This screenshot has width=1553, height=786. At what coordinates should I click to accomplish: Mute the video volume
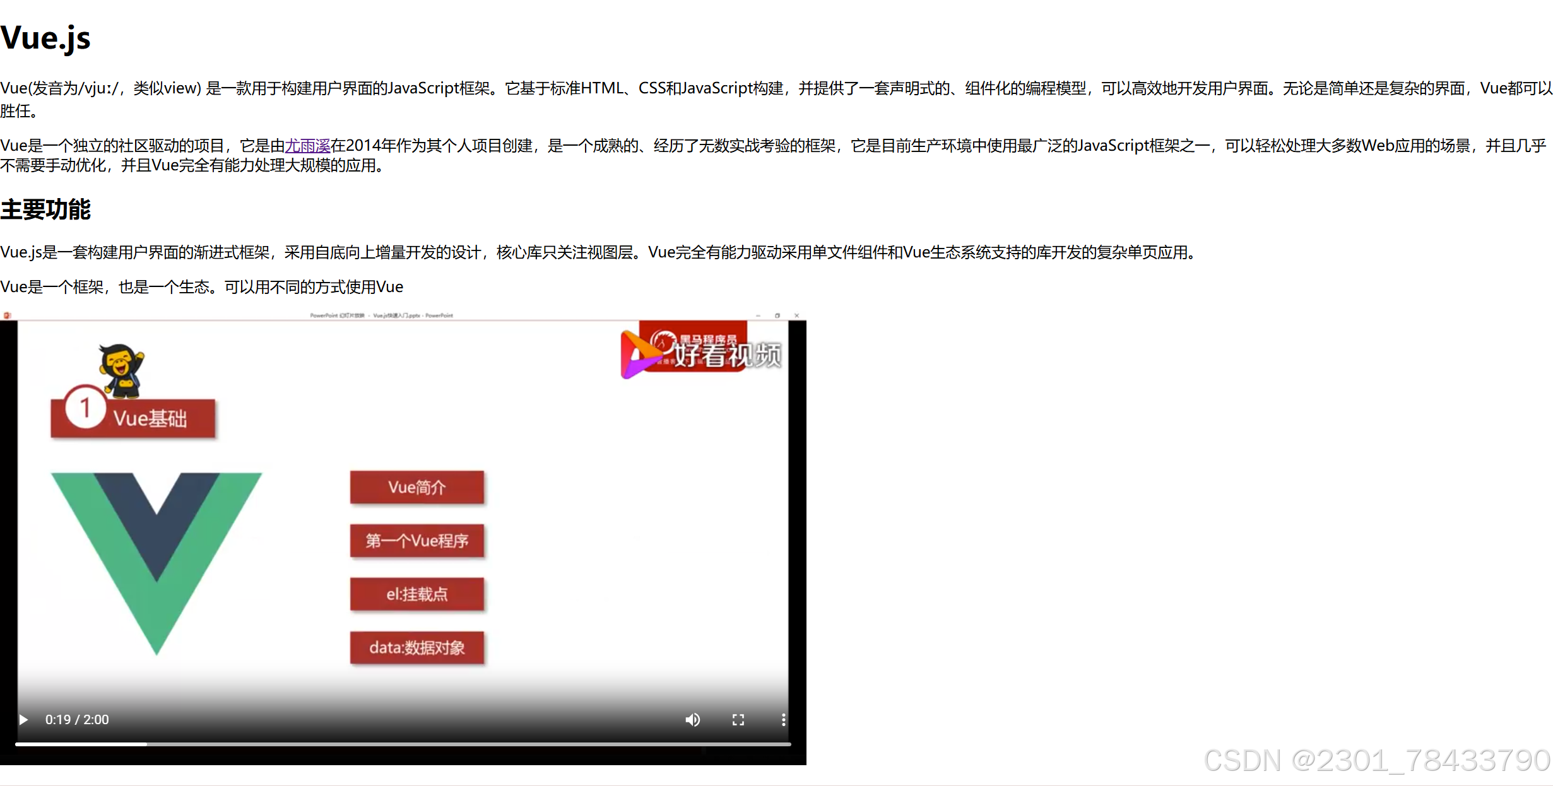coord(692,720)
